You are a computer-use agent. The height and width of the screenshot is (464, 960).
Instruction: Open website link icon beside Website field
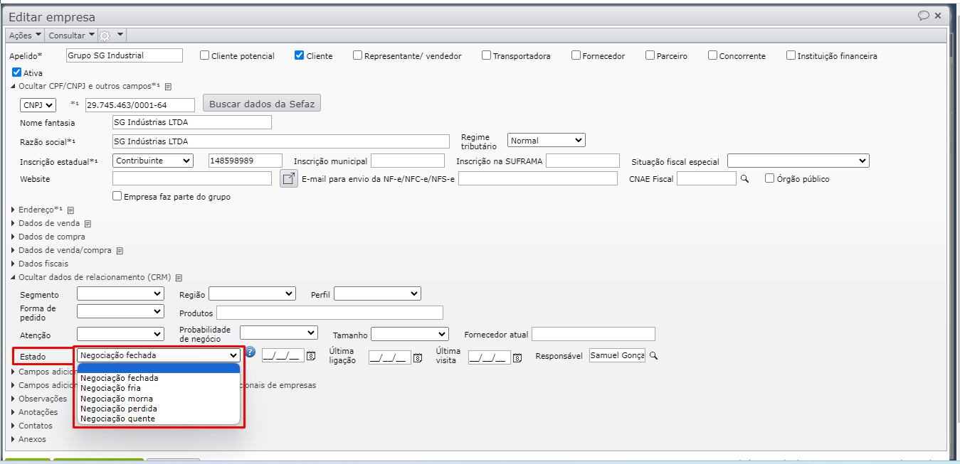pyautogui.click(x=288, y=178)
